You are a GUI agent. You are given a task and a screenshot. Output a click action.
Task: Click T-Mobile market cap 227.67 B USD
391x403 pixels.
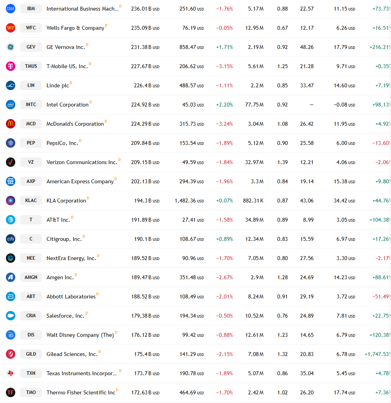click(x=145, y=66)
